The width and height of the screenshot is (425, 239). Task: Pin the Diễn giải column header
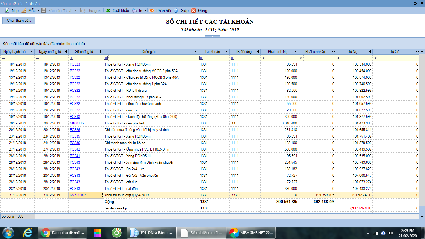196,52
